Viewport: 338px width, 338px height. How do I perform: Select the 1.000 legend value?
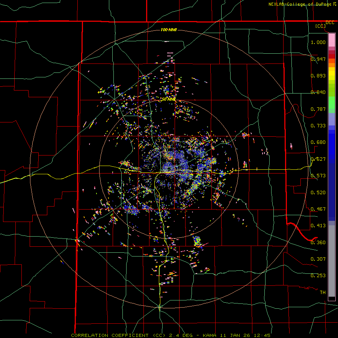tap(318, 42)
